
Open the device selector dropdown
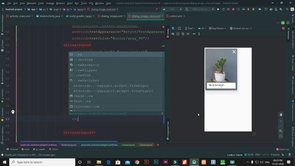(200, 9)
